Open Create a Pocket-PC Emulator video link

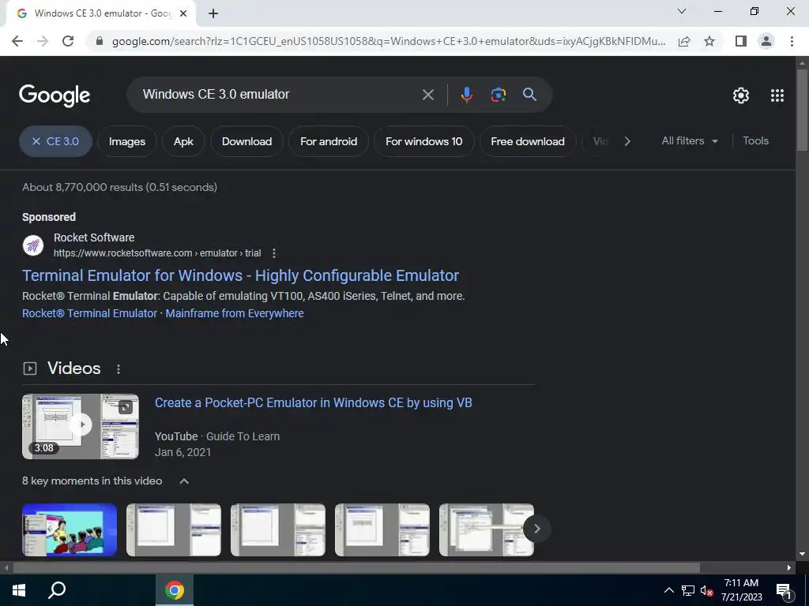[x=313, y=402]
